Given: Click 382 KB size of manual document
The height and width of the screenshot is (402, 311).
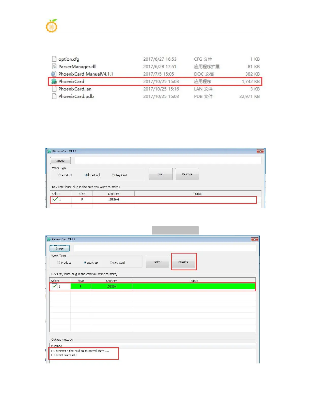Looking at the screenshot, I should tap(253, 74).
